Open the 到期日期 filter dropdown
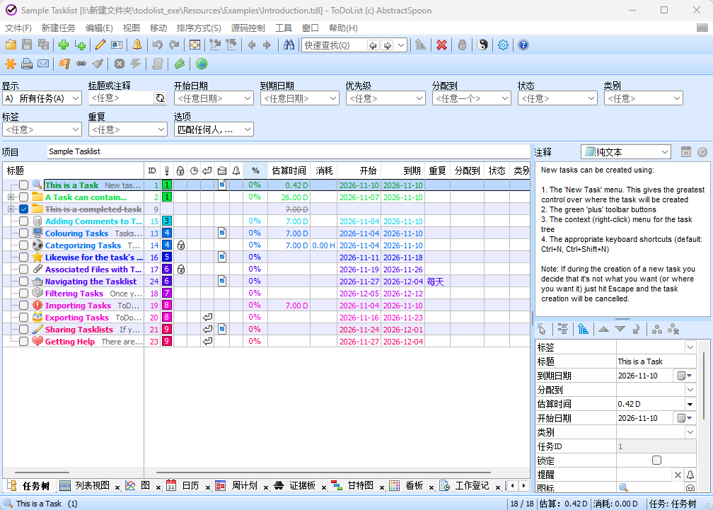713x510 pixels. pos(300,98)
